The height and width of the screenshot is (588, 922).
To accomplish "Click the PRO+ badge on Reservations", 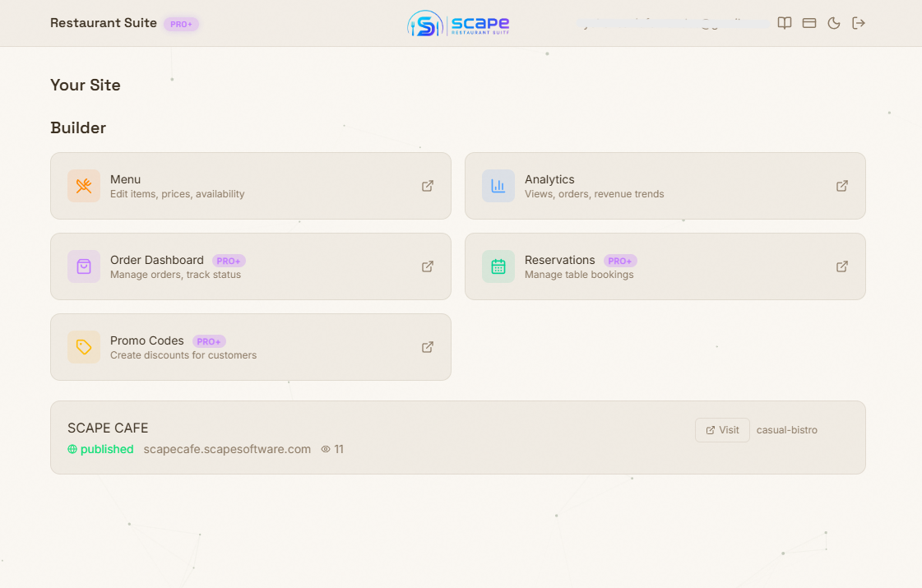I will [620, 261].
